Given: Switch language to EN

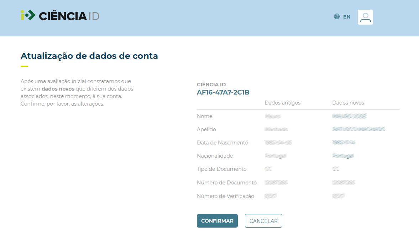Looking at the screenshot, I should (347, 17).
